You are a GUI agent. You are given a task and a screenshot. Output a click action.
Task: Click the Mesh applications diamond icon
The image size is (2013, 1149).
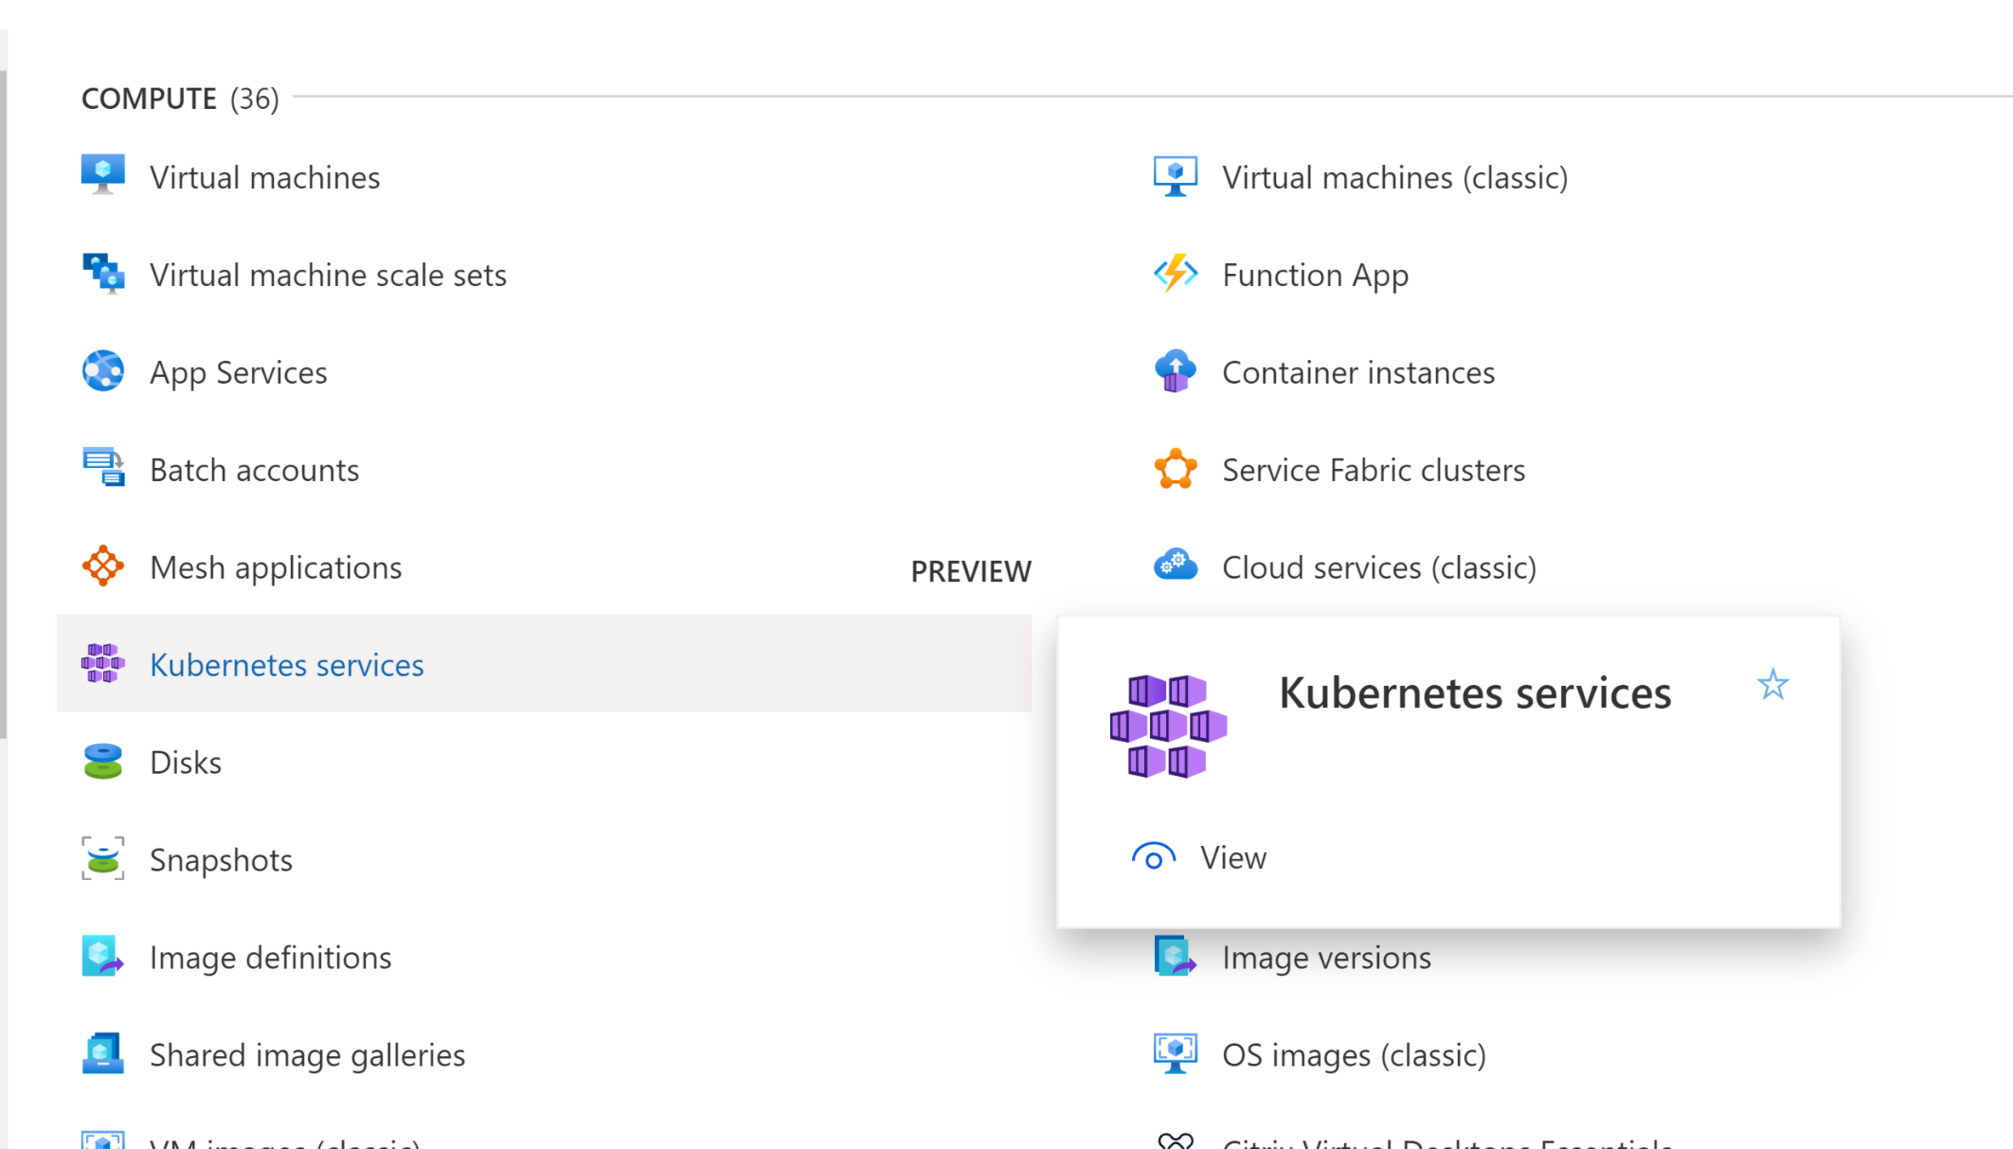(x=103, y=566)
